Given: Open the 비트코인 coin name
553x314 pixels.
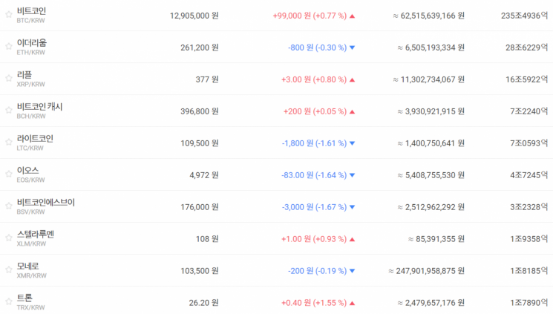Looking at the screenshot, I should click(31, 11).
